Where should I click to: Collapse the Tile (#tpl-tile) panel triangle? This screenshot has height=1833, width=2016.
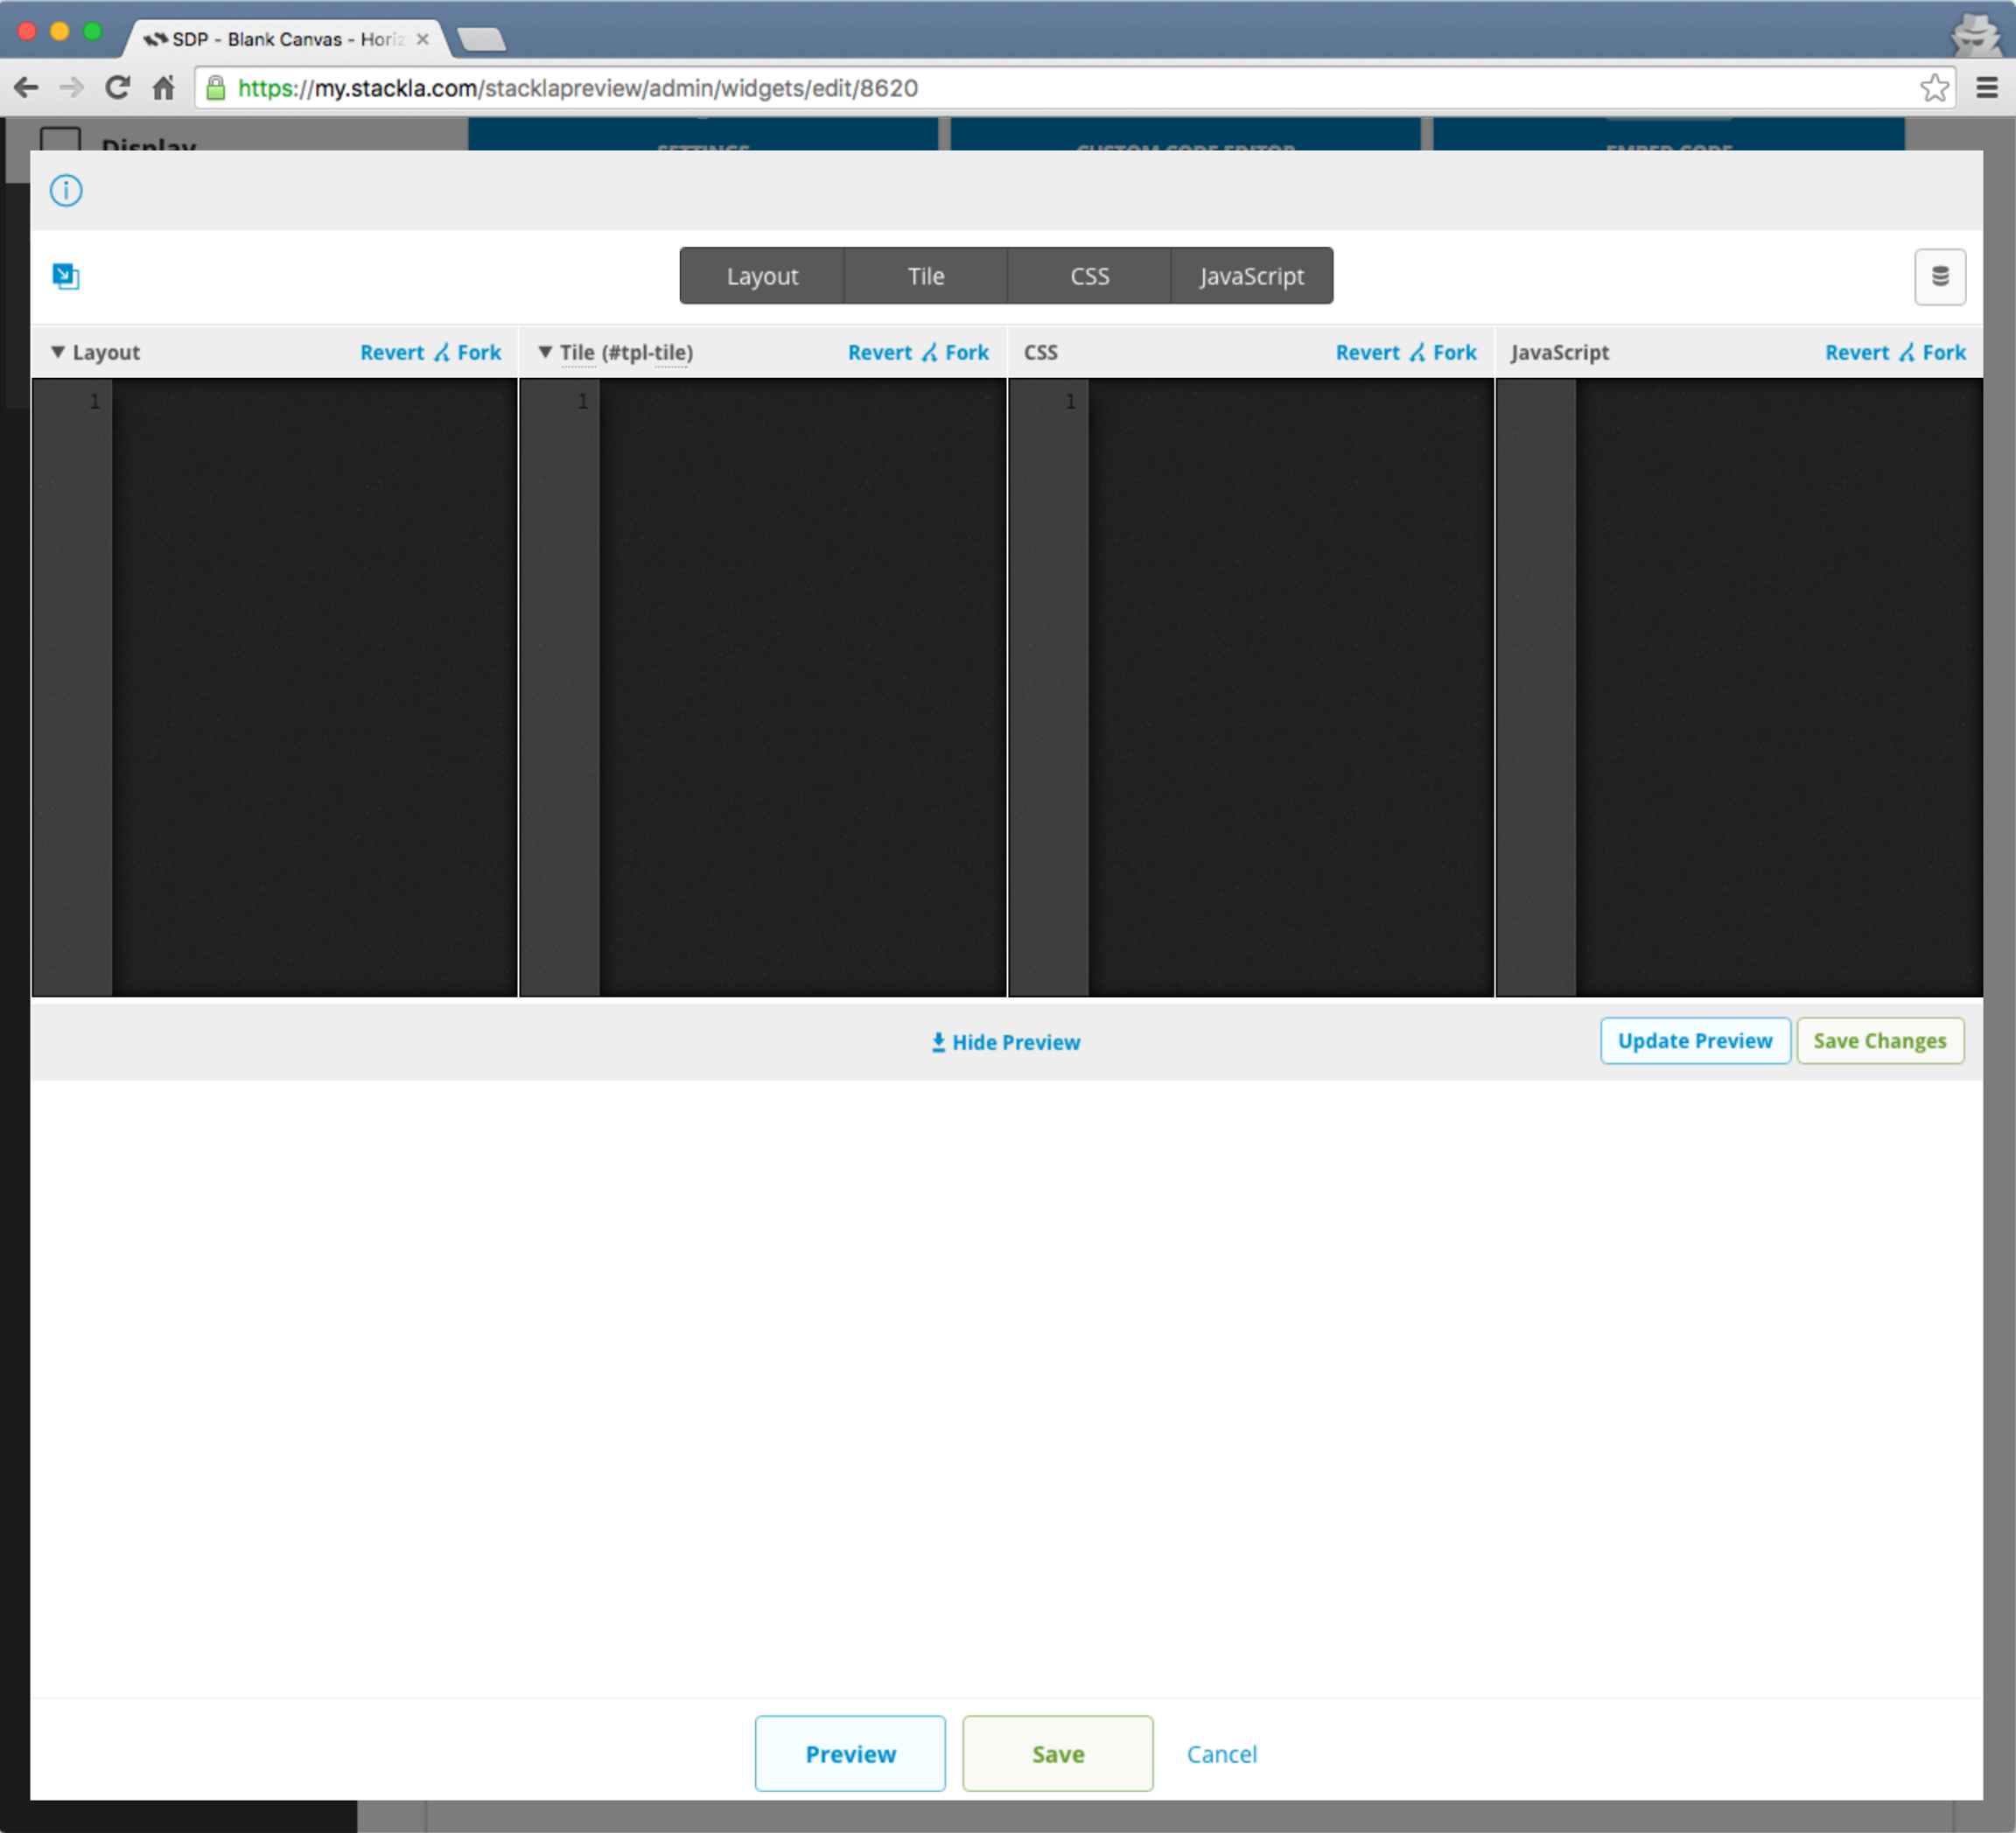coord(545,352)
